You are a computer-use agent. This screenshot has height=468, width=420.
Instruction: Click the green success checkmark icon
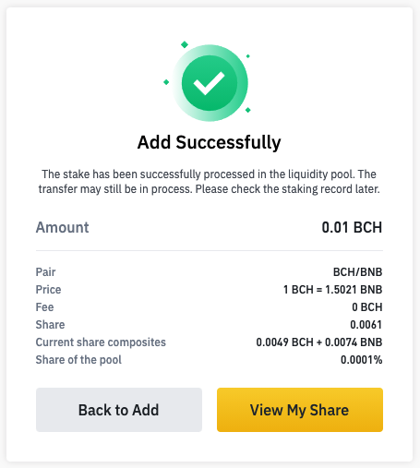click(x=210, y=83)
